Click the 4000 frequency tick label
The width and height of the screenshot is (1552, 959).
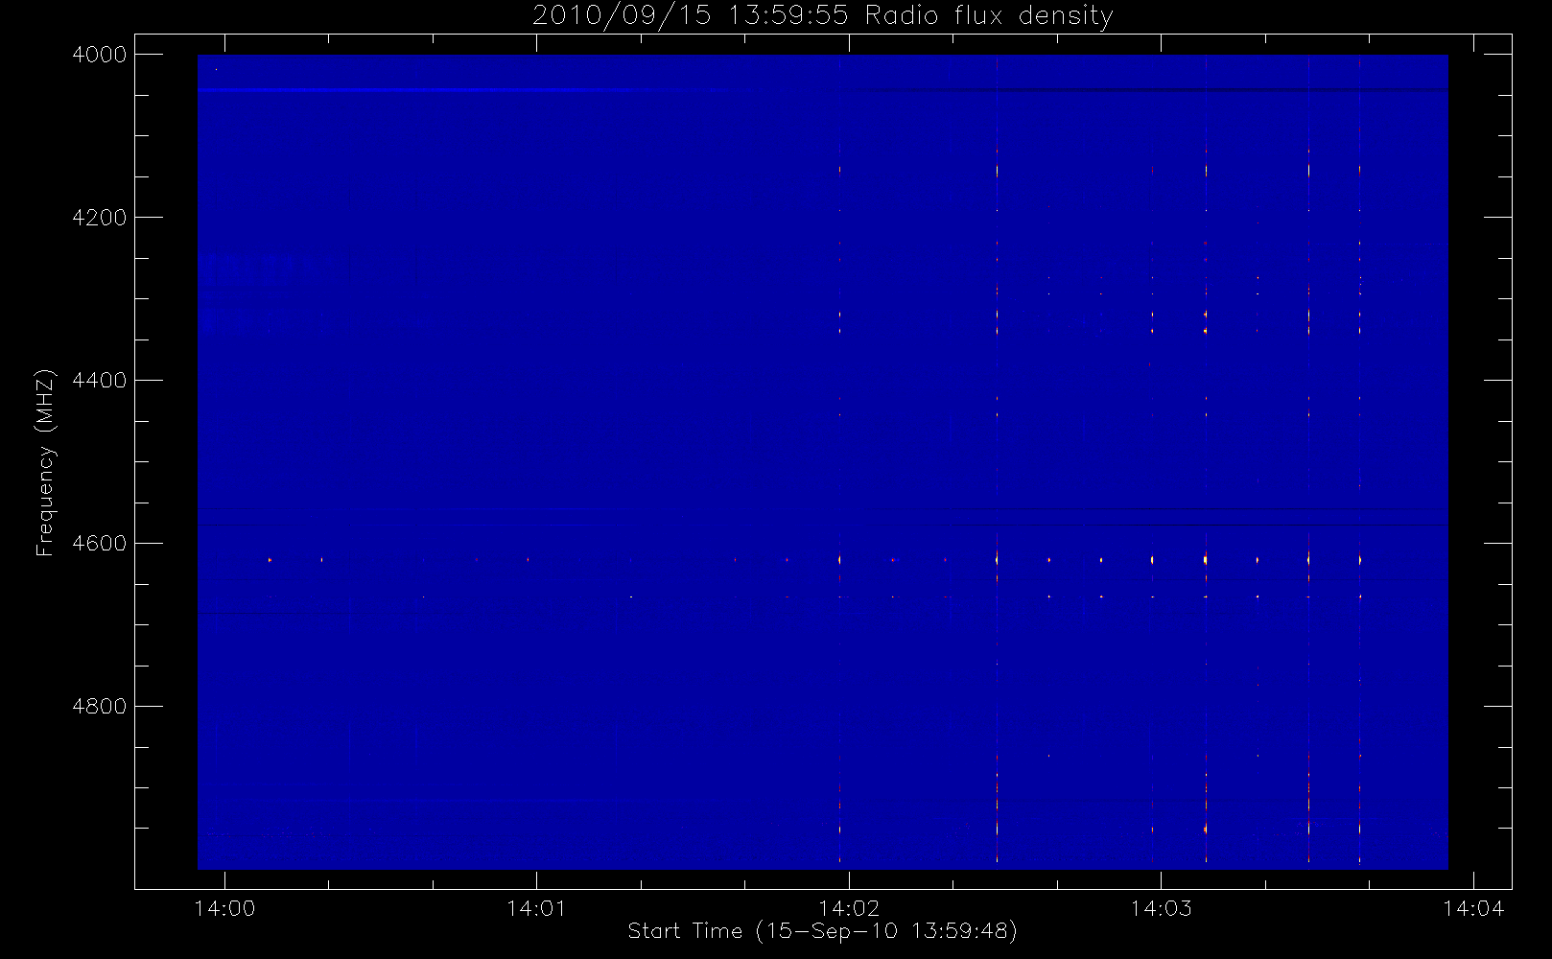(x=100, y=55)
